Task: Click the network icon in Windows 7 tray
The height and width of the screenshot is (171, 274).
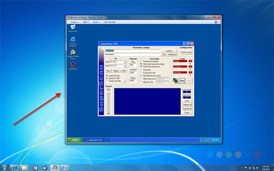Action: click(253, 168)
